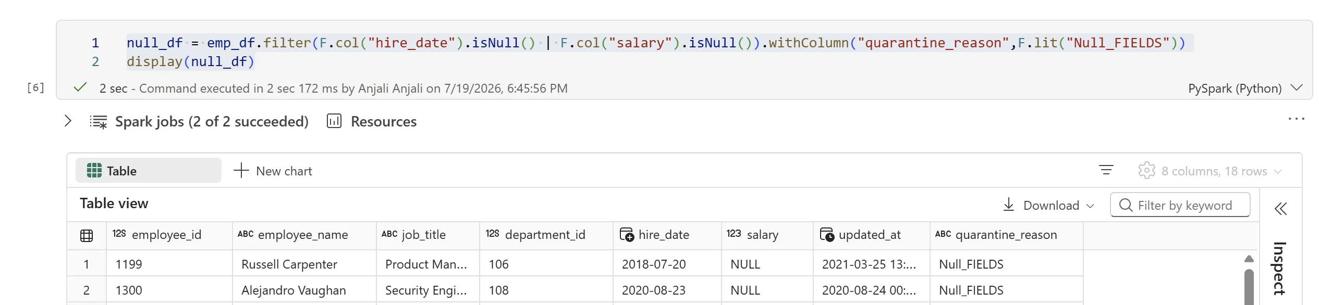Image resolution: width=1319 pixels, height=305 pixels.
Task: Click the Security Engi... job title cell
Action: pos(428,290)
